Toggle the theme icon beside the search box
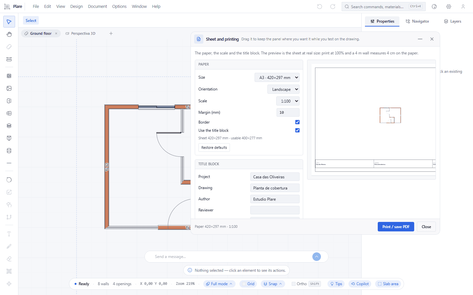The image size is (473, 295). (434, 7)
